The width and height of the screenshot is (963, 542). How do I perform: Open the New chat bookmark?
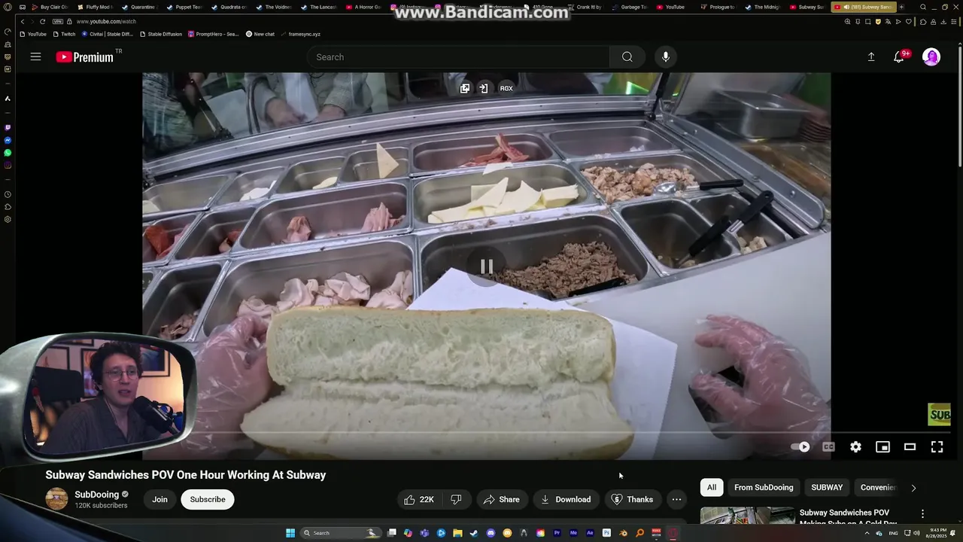[x=260, y=34]
